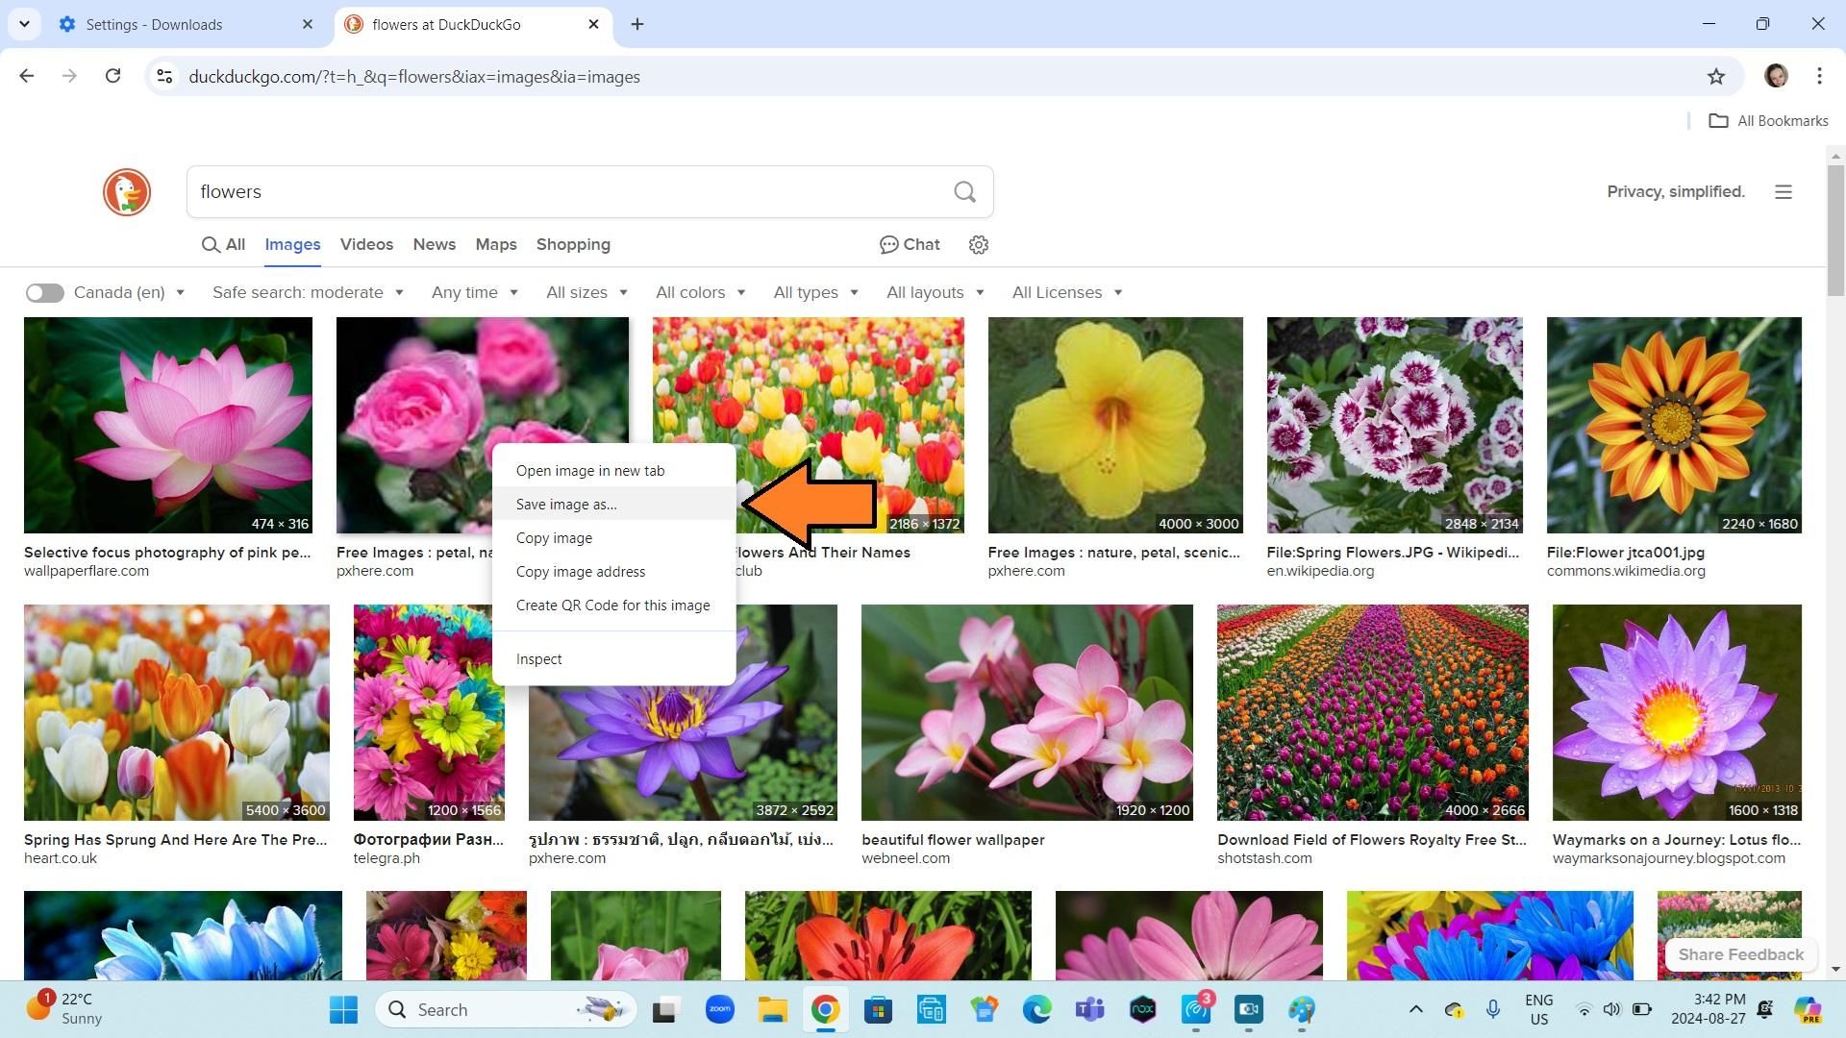Toggle the Canada (en) region switch
This screenshot has width=1846, height=1038.
(x=44, y=293)
